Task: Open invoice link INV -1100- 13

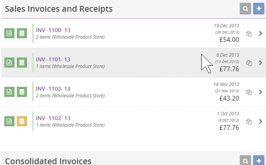Action: click(x=53, y=30)
